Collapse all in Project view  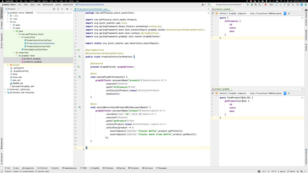tap(62, 9)
